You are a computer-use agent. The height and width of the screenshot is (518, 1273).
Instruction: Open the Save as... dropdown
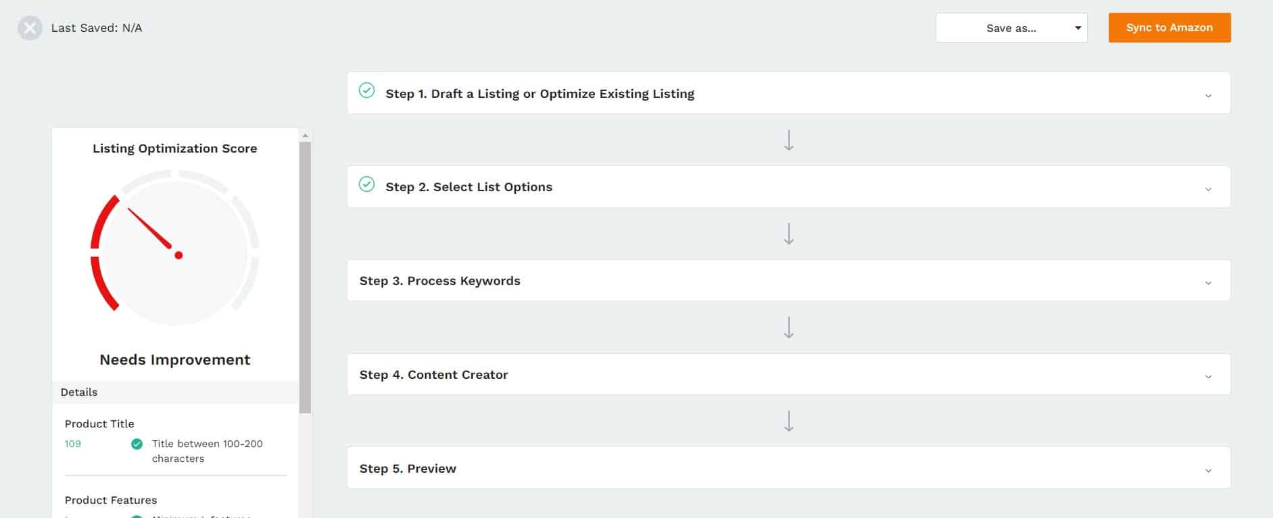point(1011,28)
